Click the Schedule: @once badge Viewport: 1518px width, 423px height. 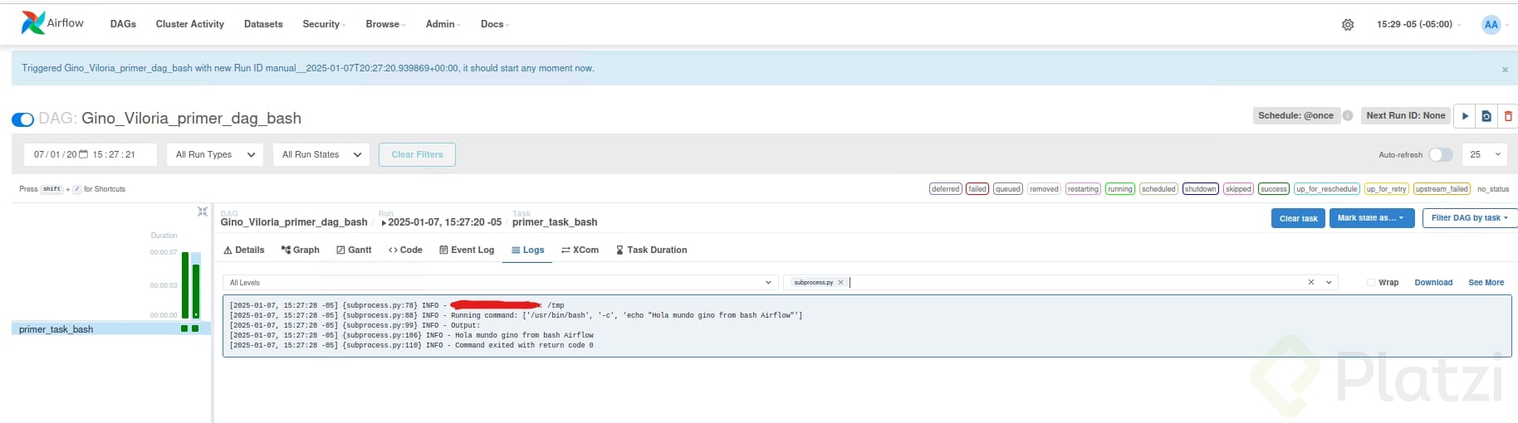(1295, 115)
